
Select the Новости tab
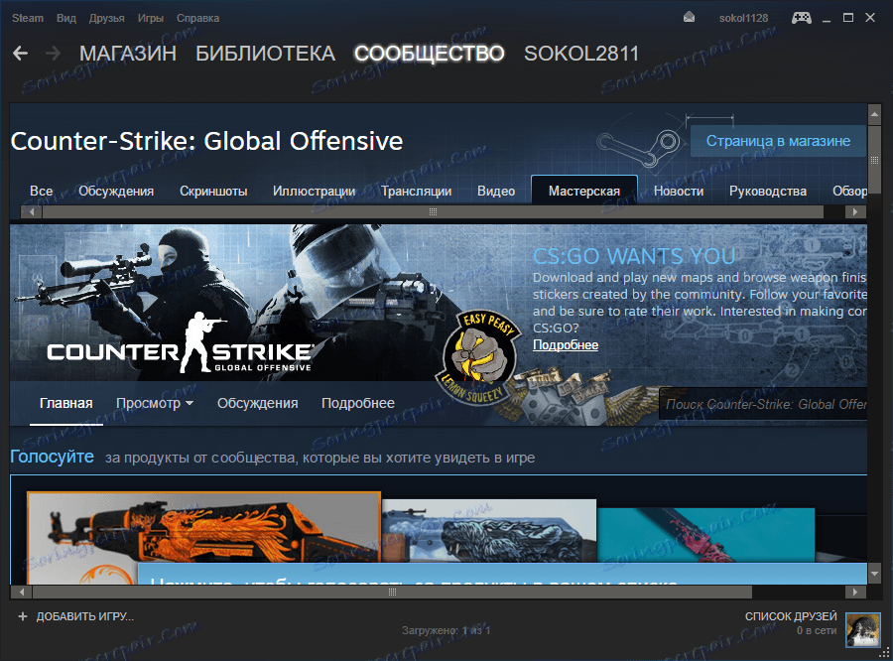pos(679,191)
